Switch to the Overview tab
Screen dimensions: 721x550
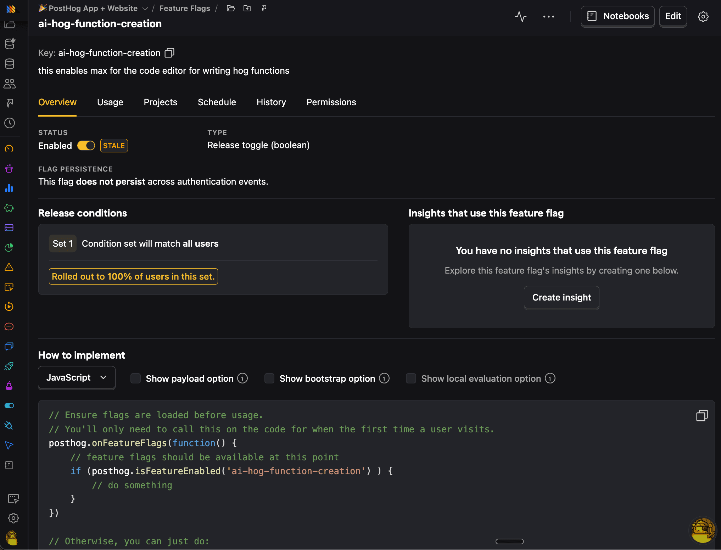(x=57, y=102)
